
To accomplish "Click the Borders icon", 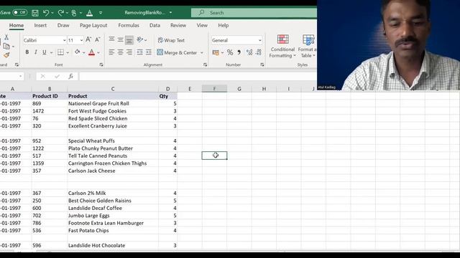I will tap(60, 52).
